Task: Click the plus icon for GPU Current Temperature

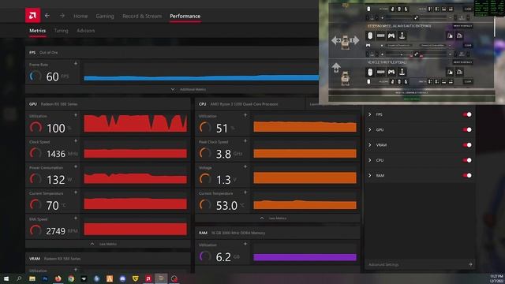Action: [x=76, y=192]
